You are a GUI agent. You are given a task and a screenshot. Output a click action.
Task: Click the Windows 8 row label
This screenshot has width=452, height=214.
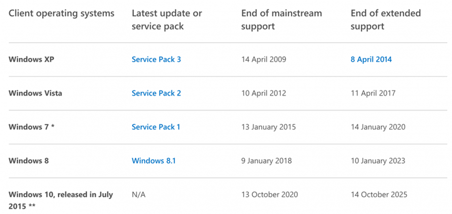[28, 161]
